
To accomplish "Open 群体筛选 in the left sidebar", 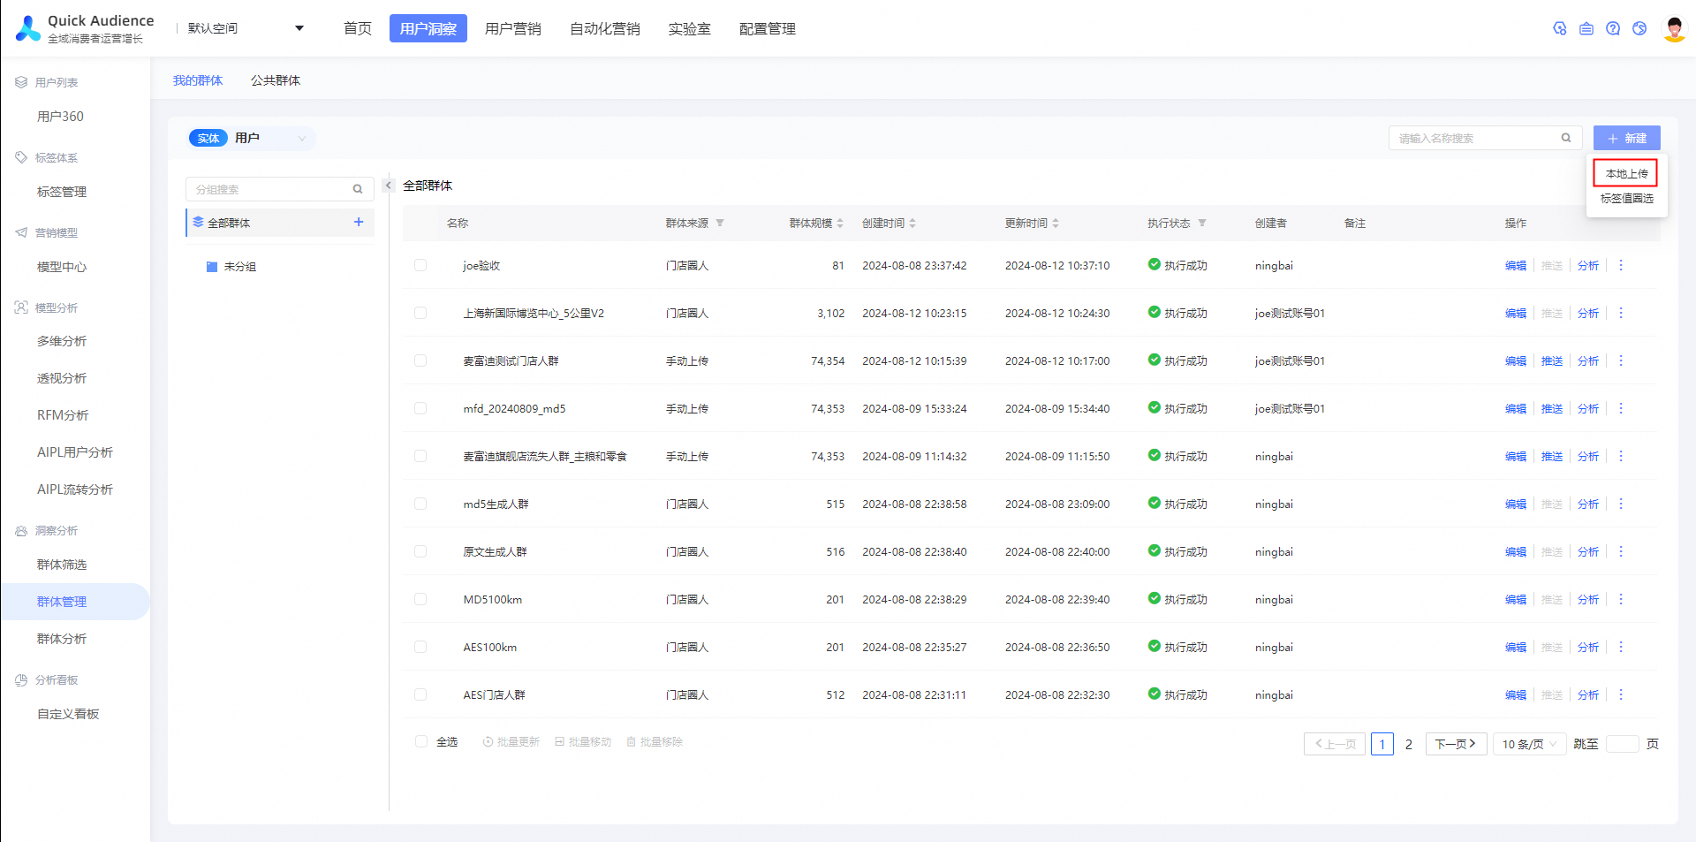I will tap(62, 565).
